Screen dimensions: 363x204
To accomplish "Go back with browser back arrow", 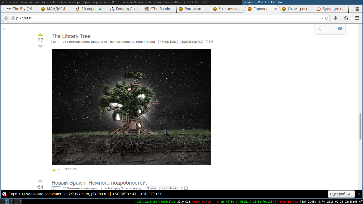I will [6, 18].
